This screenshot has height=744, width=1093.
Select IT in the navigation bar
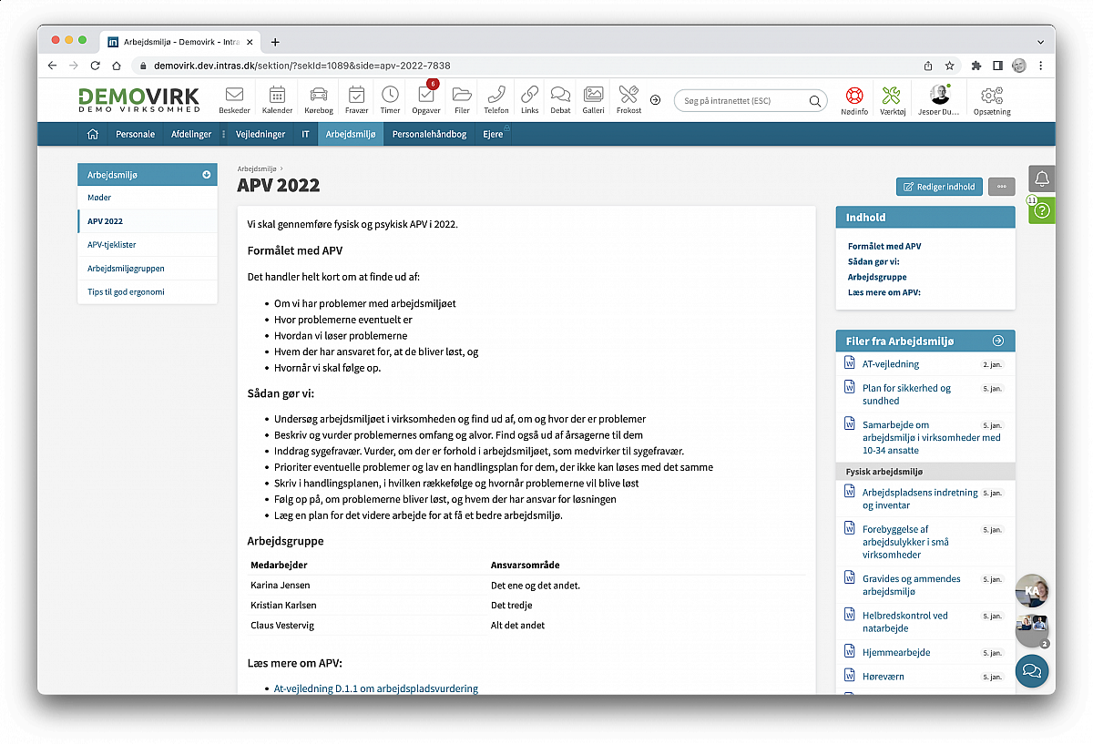click(x=306, y=134)
